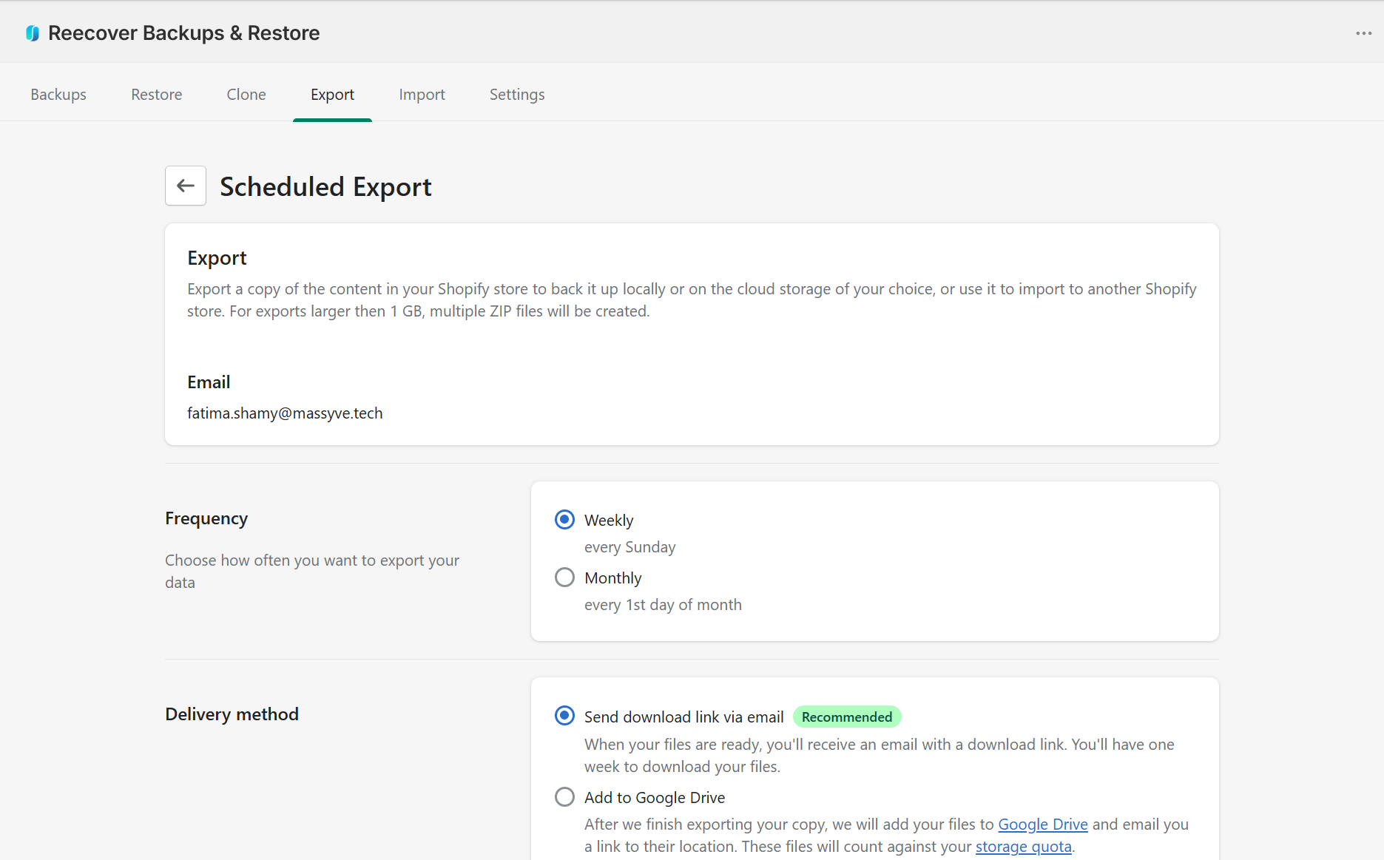Click the Email label in Export card
Viewport: 1384px width, 860px height.
(209, 382)
